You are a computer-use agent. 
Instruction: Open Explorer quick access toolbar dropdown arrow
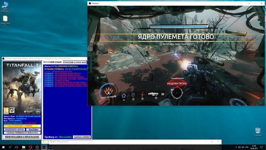pos(54,142)
